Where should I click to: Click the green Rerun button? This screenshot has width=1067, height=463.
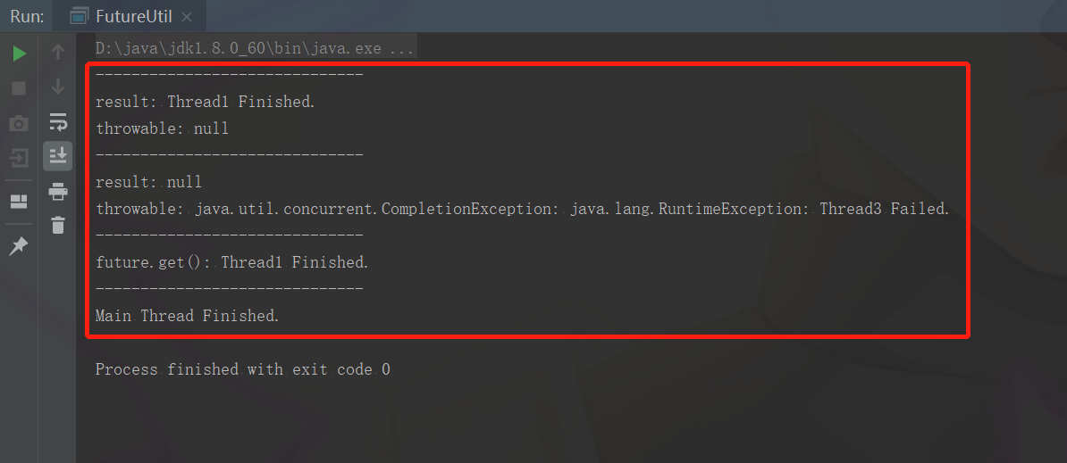click(19, 54)
